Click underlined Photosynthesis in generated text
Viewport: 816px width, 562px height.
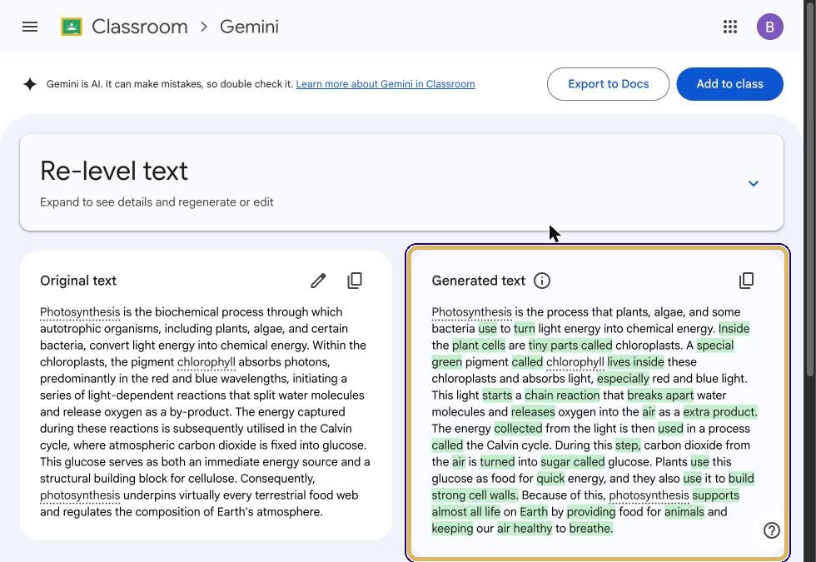click(x=471, y=311)
